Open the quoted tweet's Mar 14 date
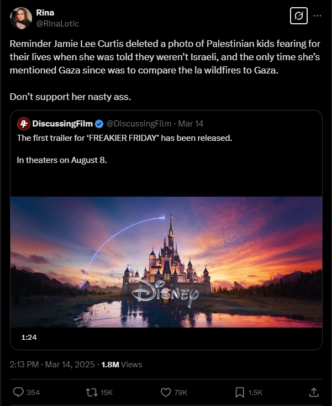The image size is (332, 406). tap(191, 124)
